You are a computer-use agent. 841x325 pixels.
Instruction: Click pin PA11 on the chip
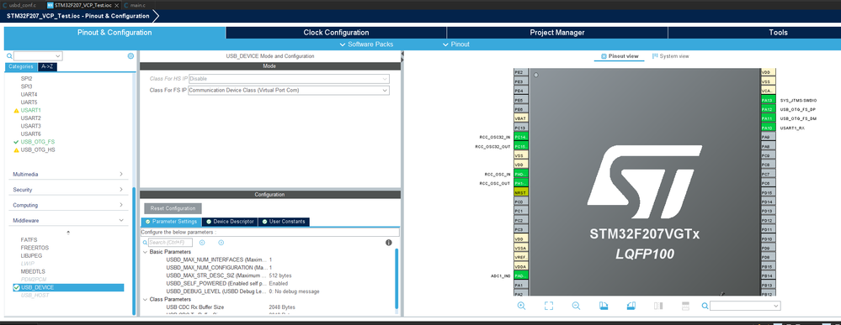coord(768,118)
